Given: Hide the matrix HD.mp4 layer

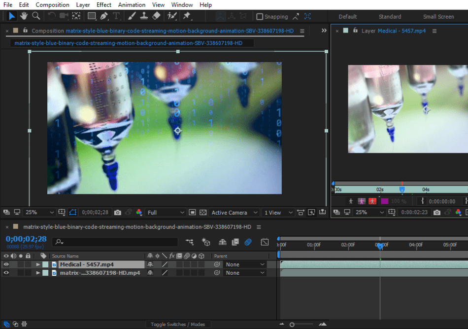Looking at the screenshot, I should (6, 273).
